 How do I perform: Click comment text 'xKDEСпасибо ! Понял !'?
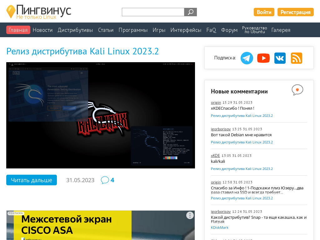click(x=232, y=108)
